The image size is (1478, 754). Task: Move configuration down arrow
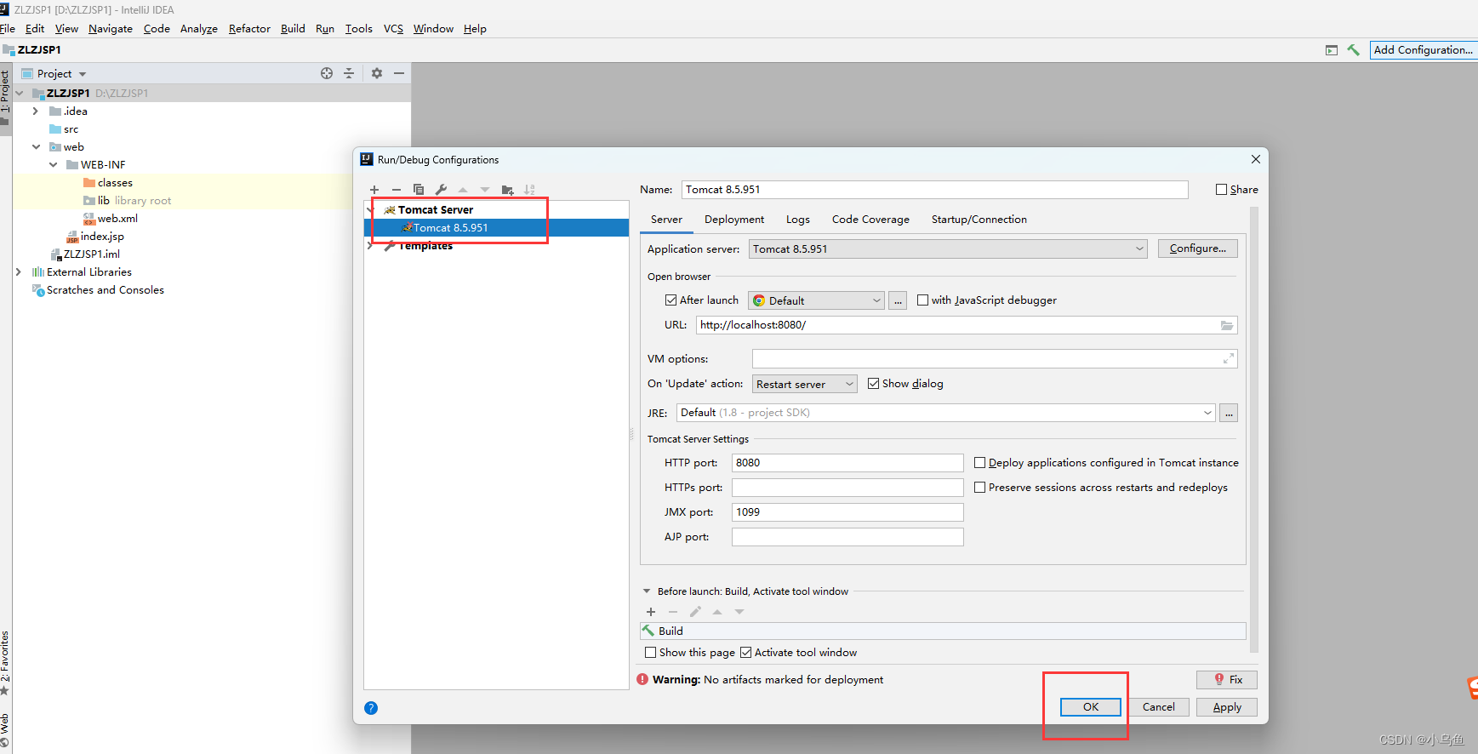coord(485,190)
